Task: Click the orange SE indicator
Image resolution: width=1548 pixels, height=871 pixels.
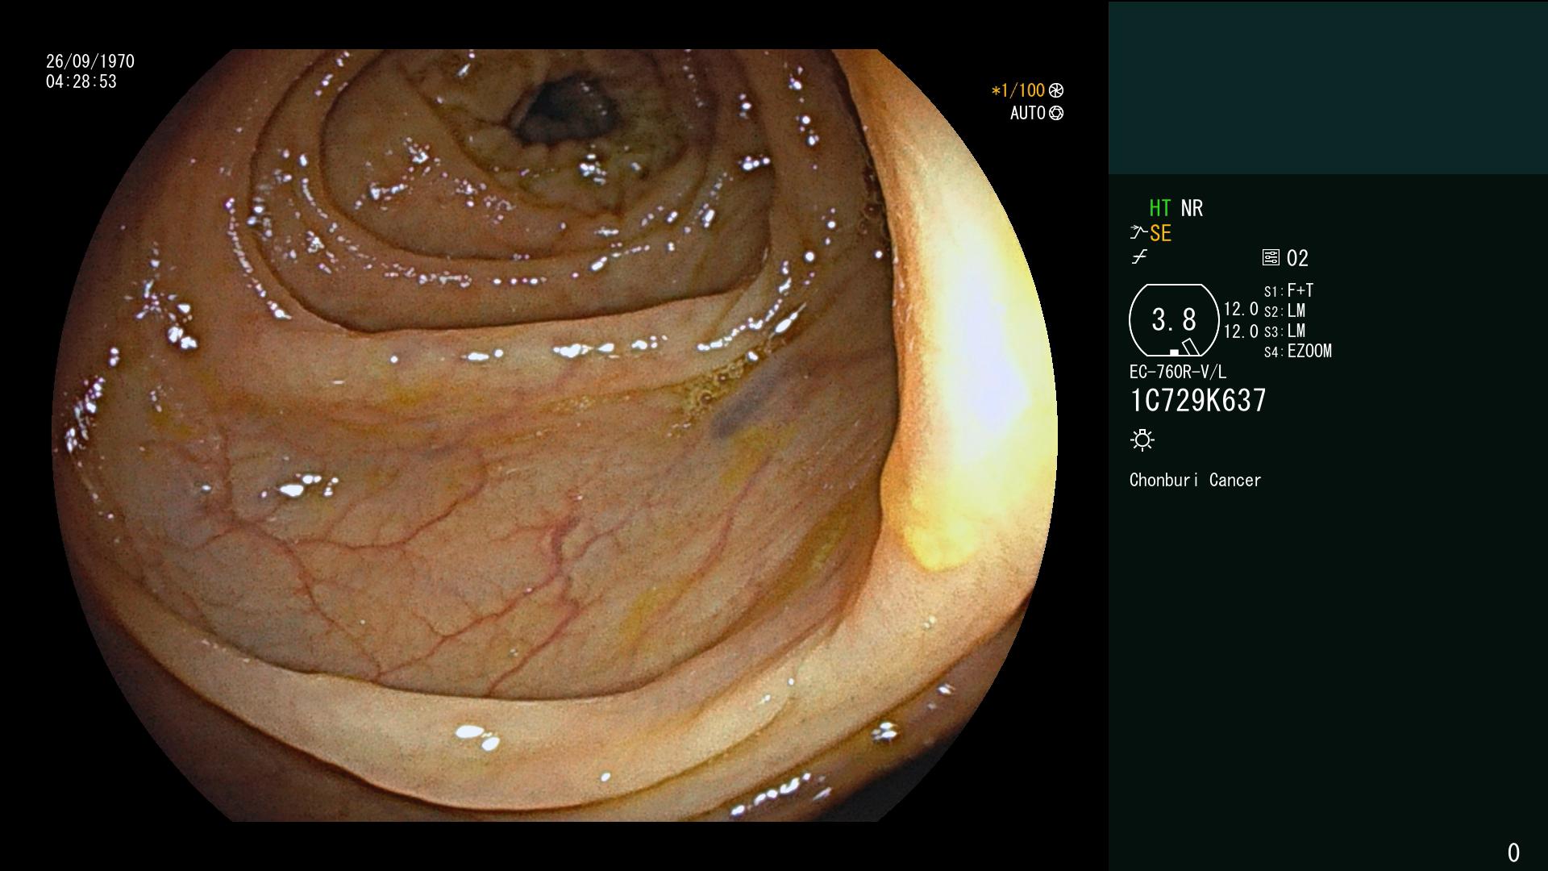Action: [x=1160, y=234]
